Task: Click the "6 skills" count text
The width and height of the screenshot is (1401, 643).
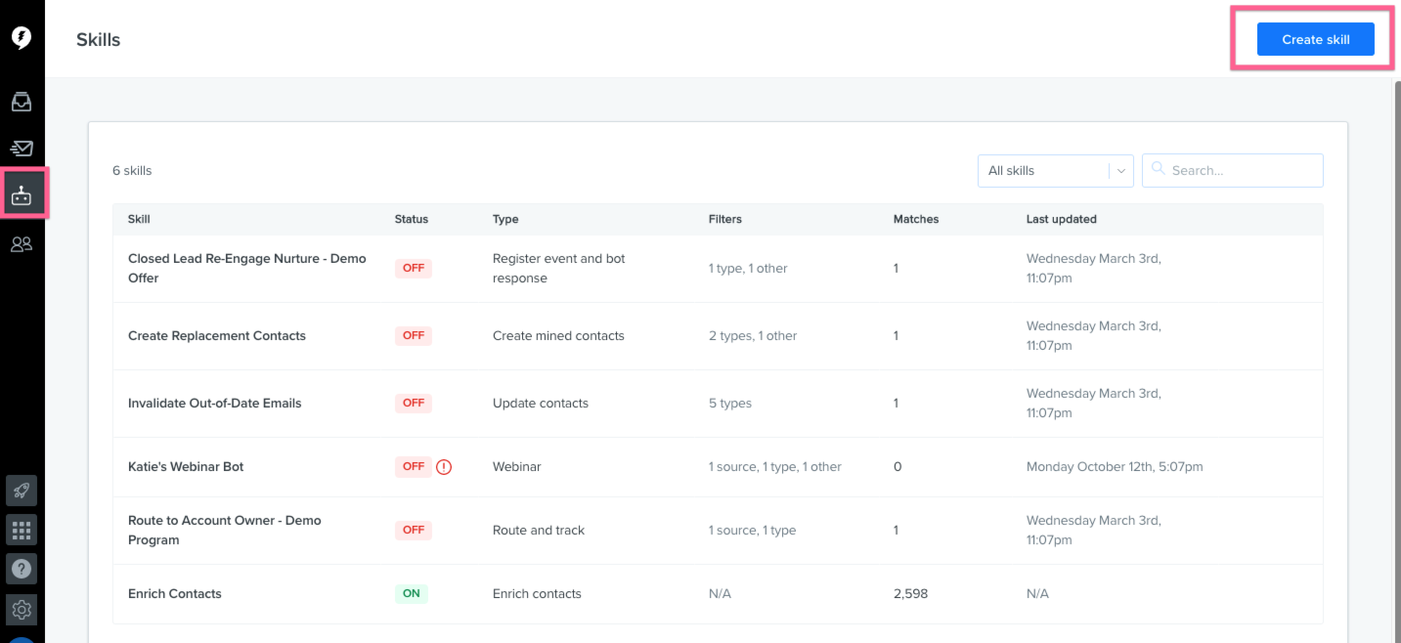Action: coord(132,170)
